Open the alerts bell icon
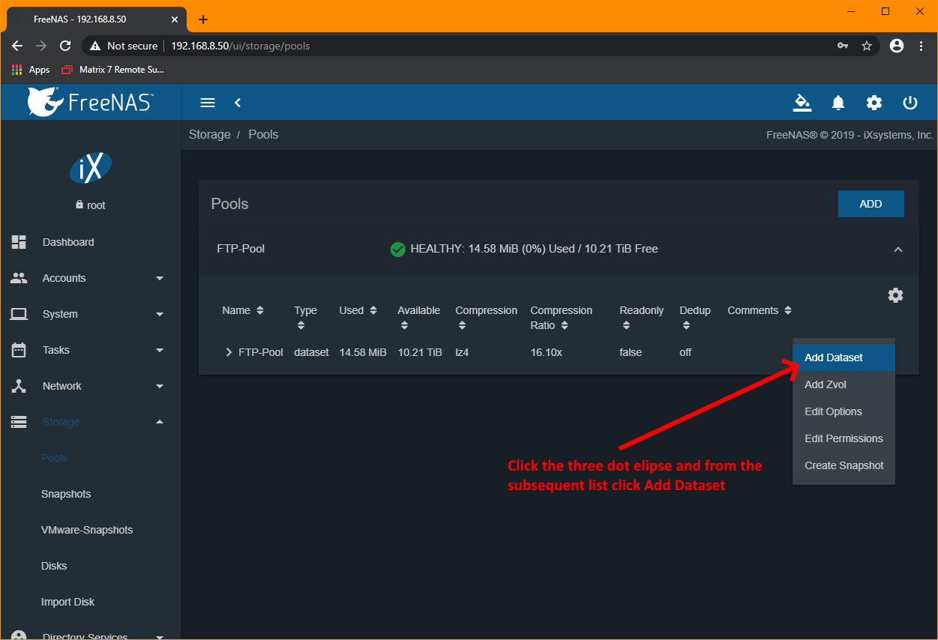938x640 pixels. pyautogui.click(x=838, y=103)
